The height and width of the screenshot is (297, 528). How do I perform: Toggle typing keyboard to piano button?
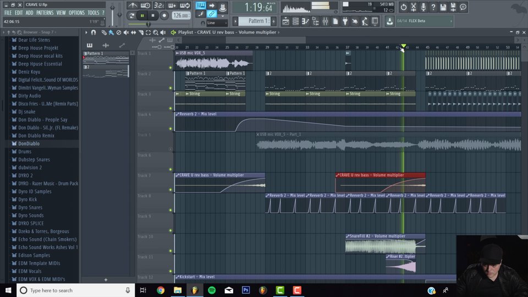(201, 5)
